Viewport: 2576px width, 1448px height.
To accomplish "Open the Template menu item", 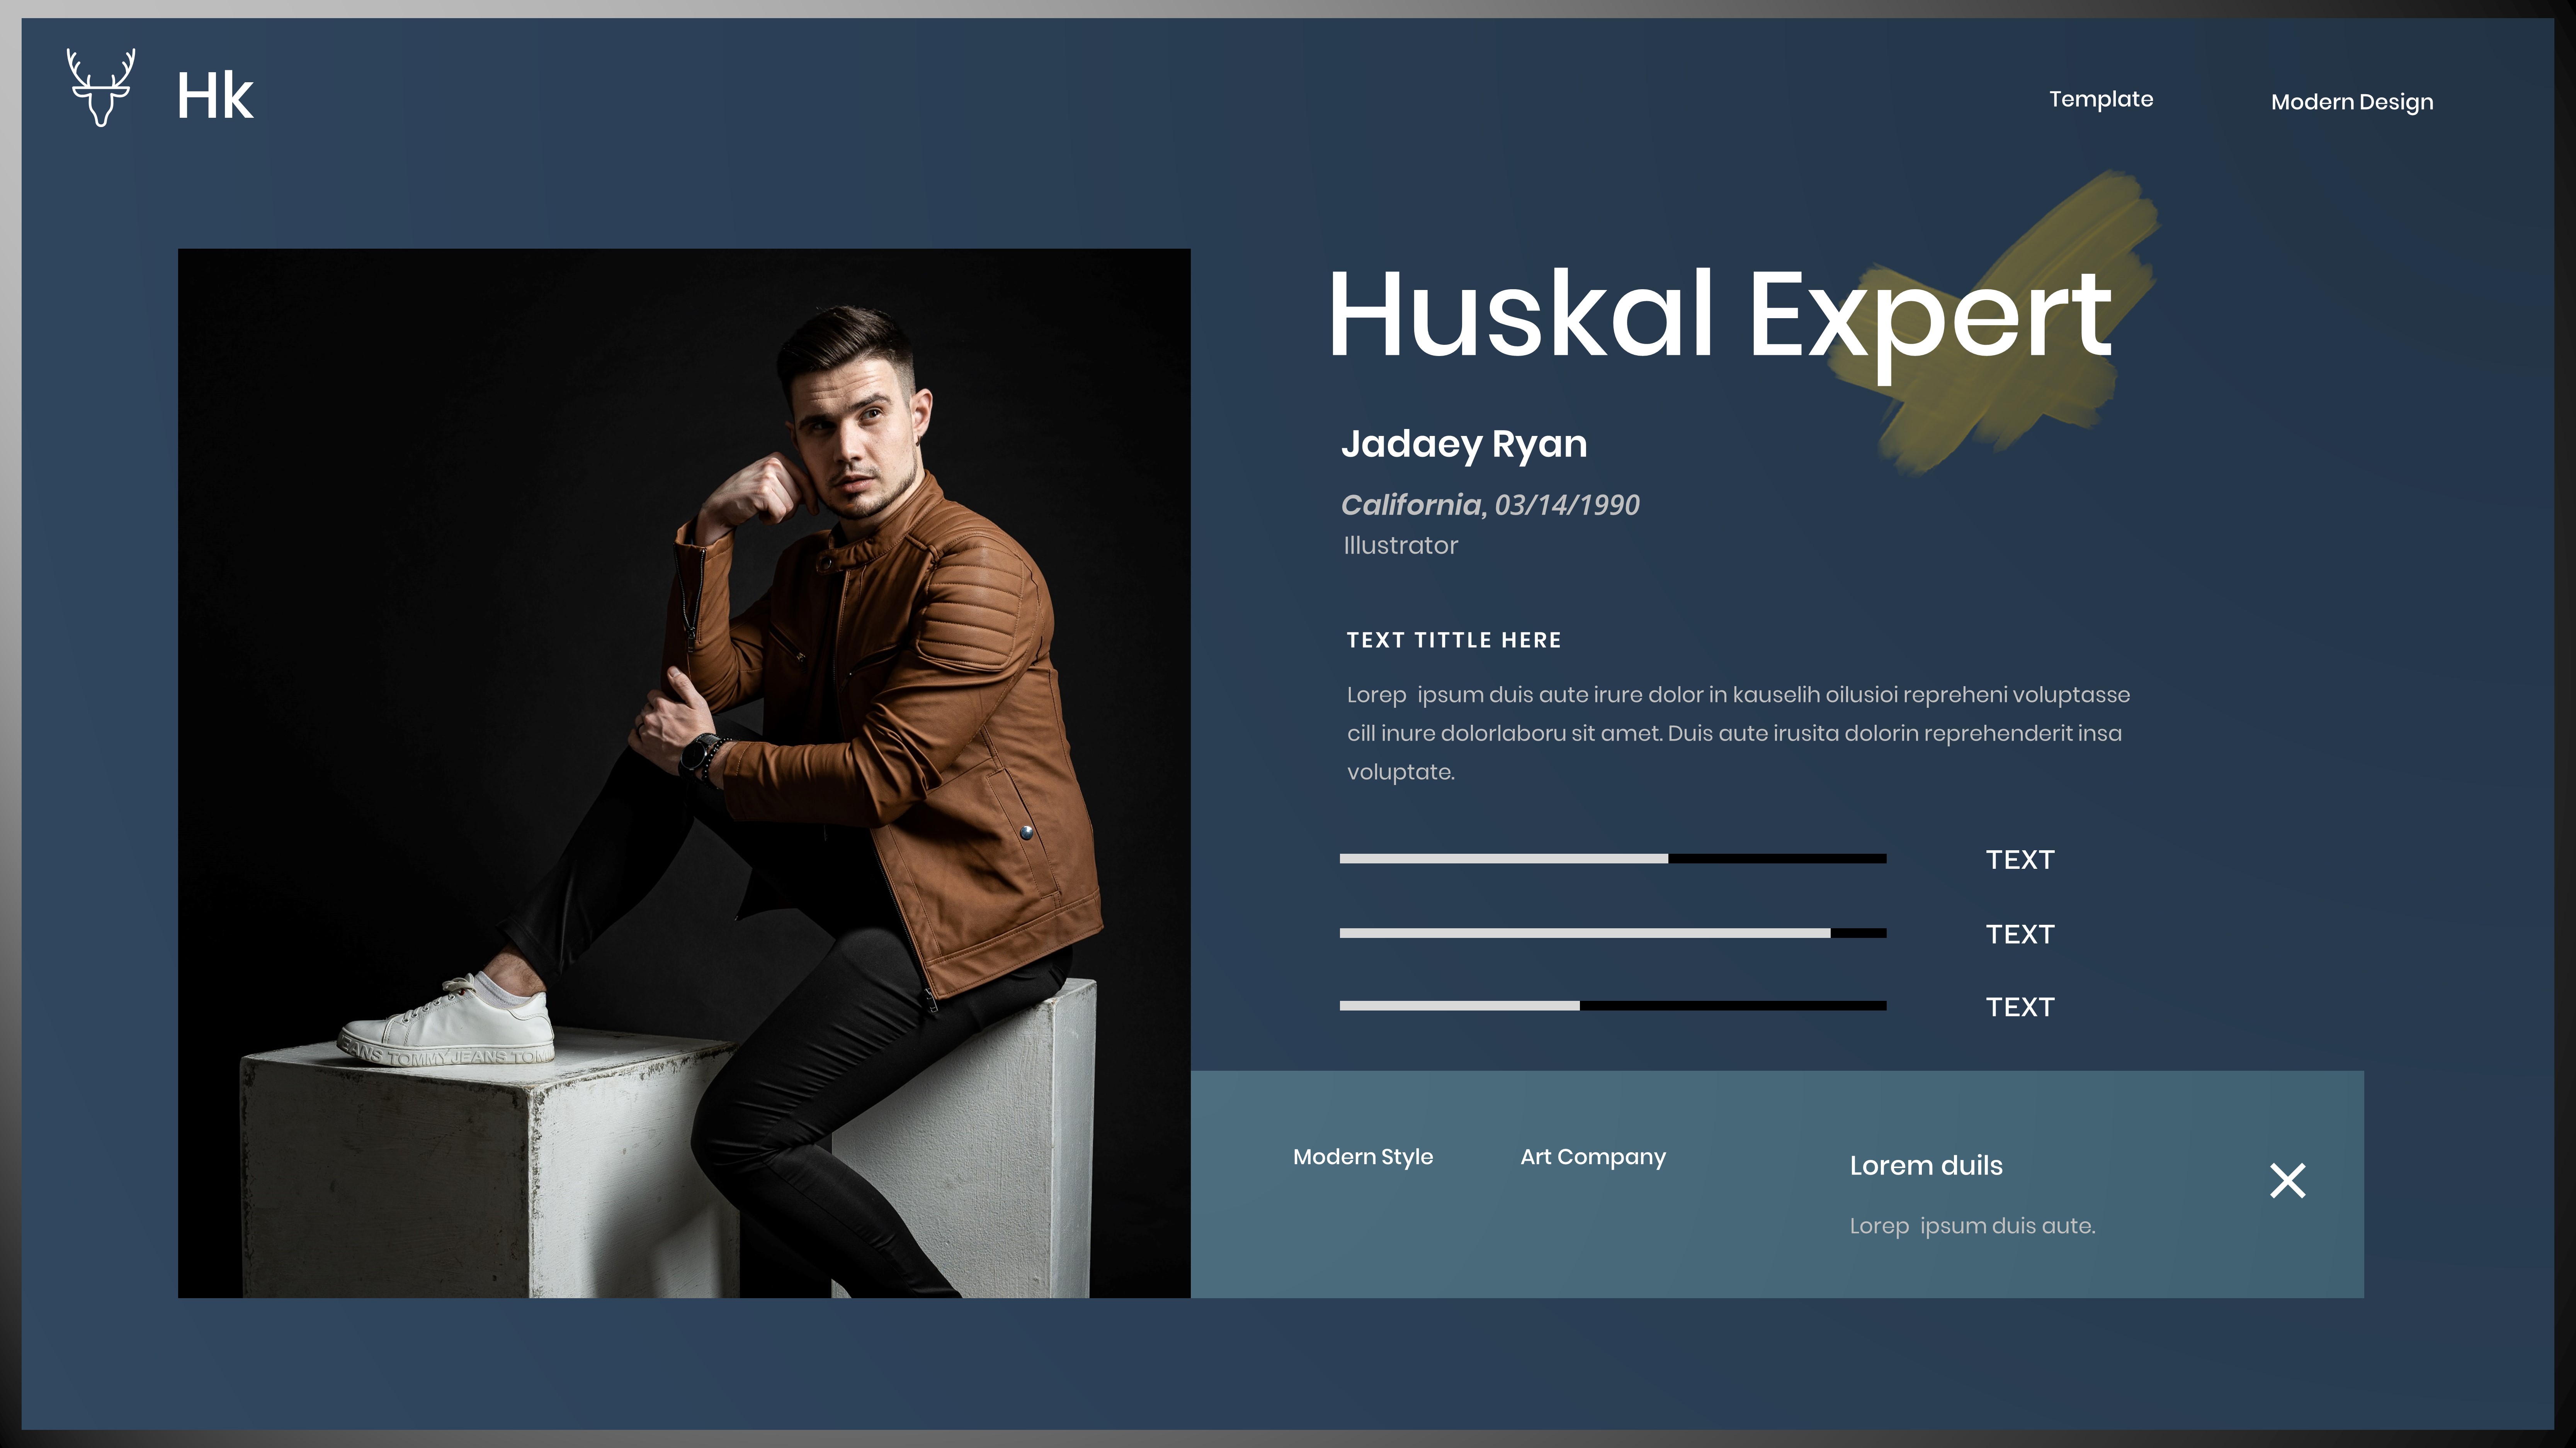I will coord(2101,99).
